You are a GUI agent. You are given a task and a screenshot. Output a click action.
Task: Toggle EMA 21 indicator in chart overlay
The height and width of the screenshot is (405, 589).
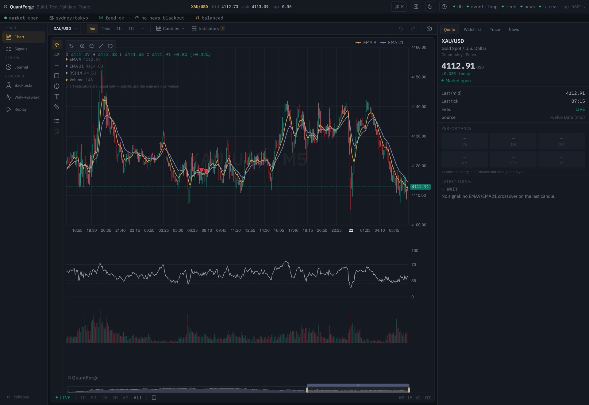point(84,66)
